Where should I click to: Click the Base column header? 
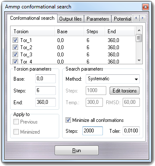pos(69,32)
